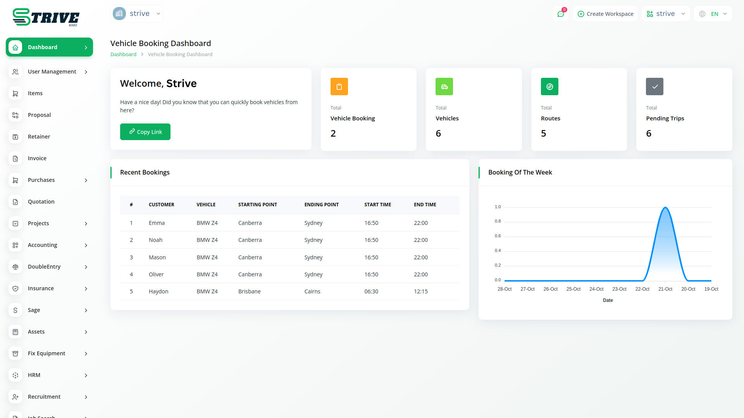Open the Quotation menu item
Image resolution: width=744 pixels, height=418 pixels.
click(x=41, y=202)
